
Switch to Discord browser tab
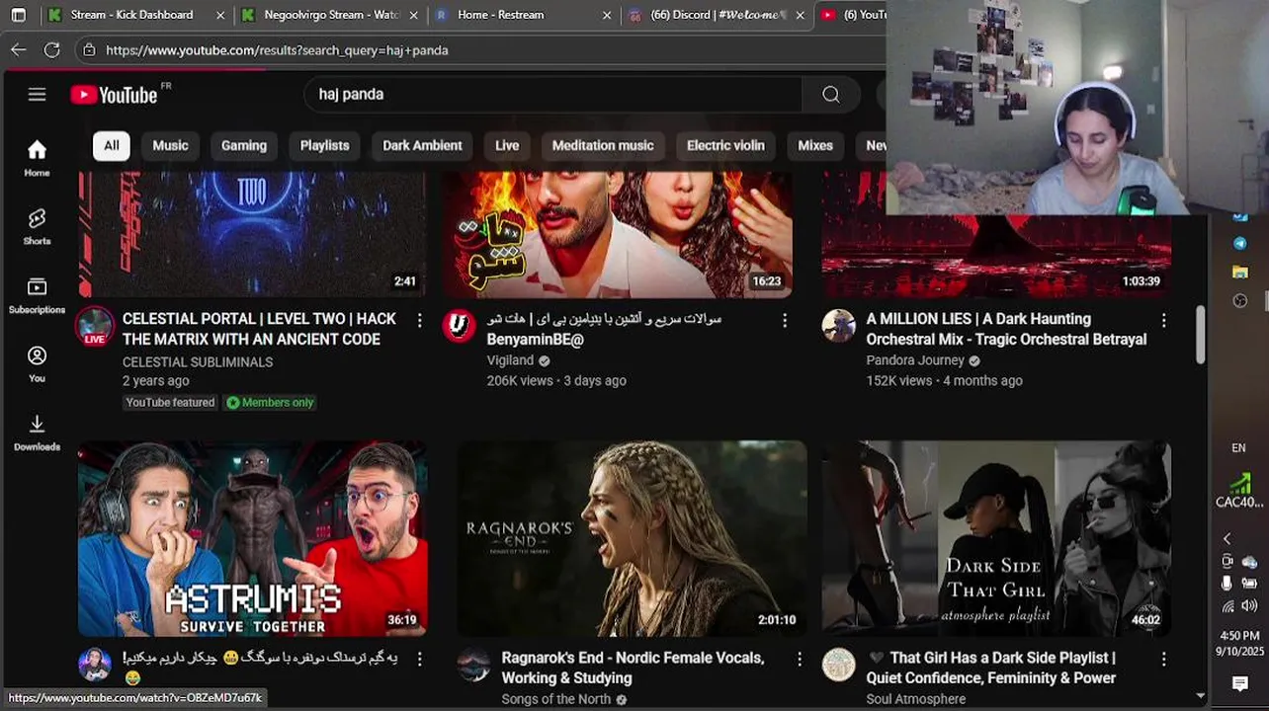[x=718, y=15]
